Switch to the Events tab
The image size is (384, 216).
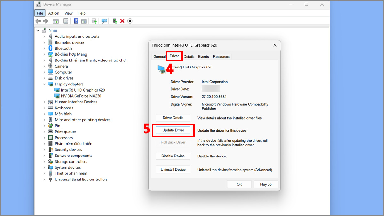(204, 57)
